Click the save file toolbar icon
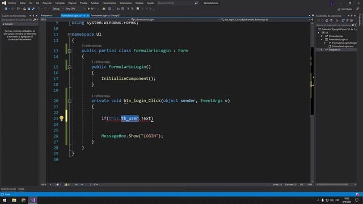This screenshot has width=363, height=204. point(29,9)
